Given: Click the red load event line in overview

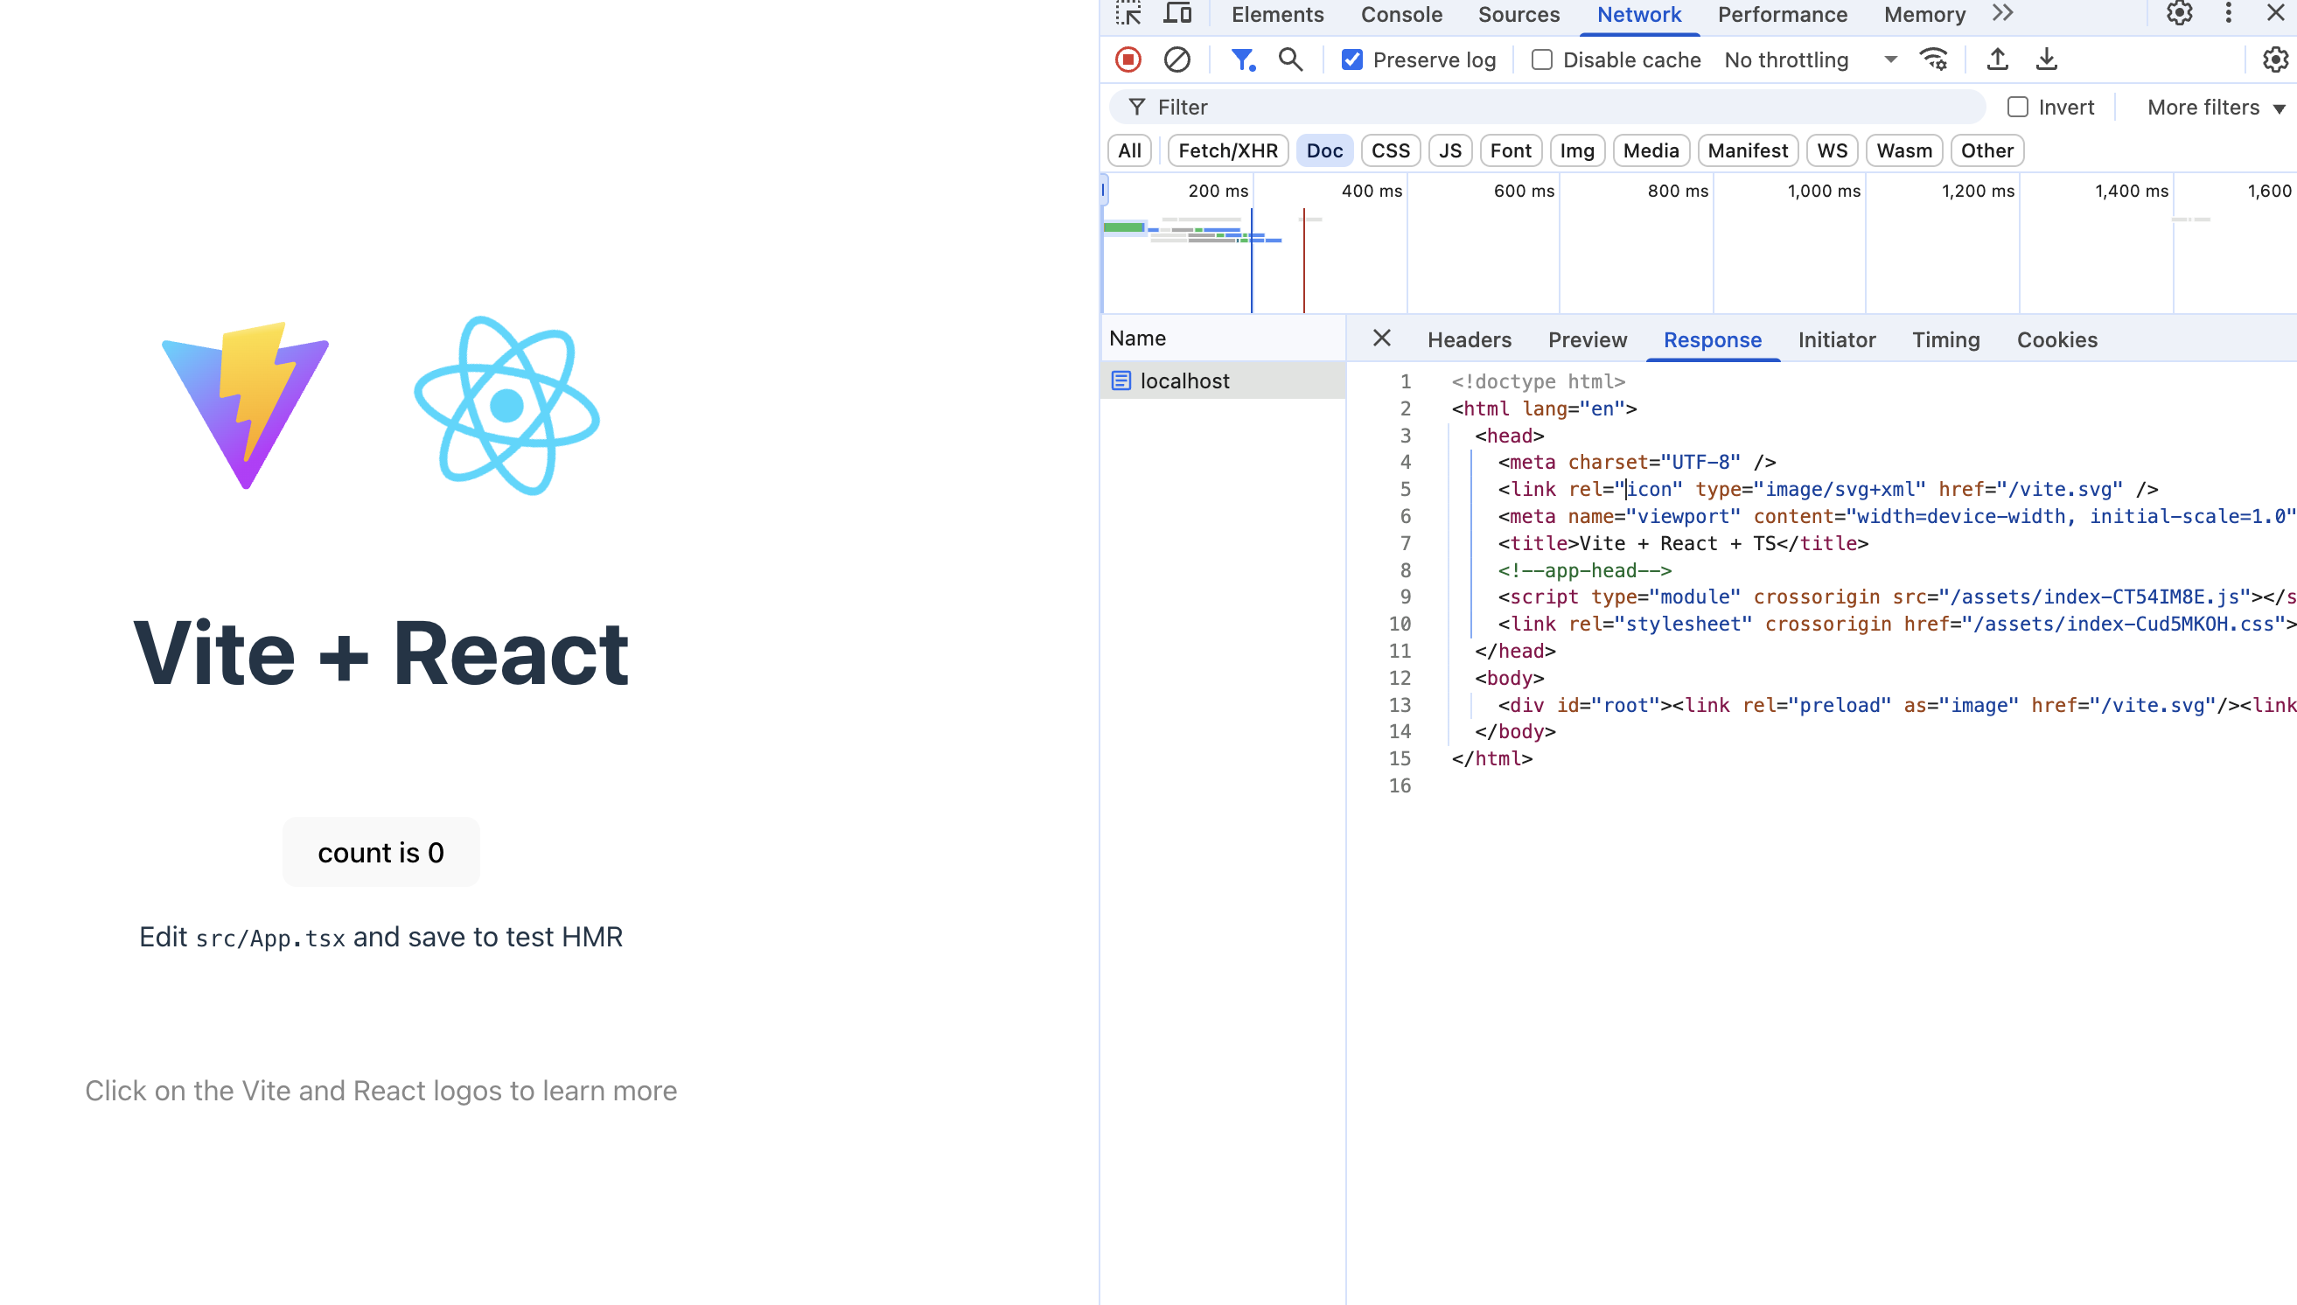Looking at the screenshot, I should pos(1303,260).
